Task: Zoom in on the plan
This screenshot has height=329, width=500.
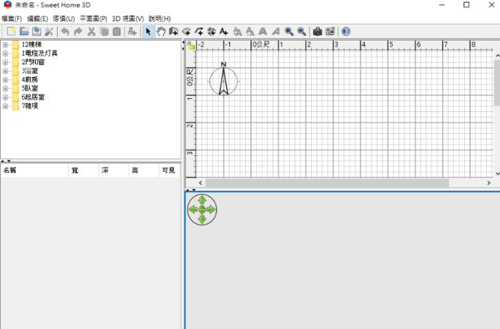Action: (x=289, y=31)
